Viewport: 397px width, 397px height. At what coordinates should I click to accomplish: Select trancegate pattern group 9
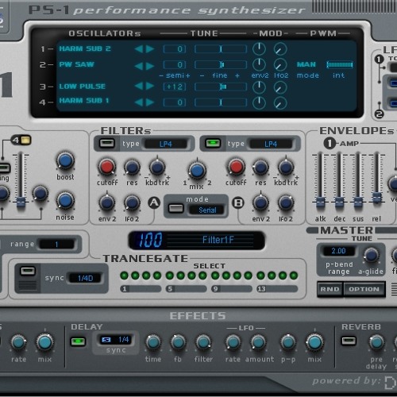[232, 289]
